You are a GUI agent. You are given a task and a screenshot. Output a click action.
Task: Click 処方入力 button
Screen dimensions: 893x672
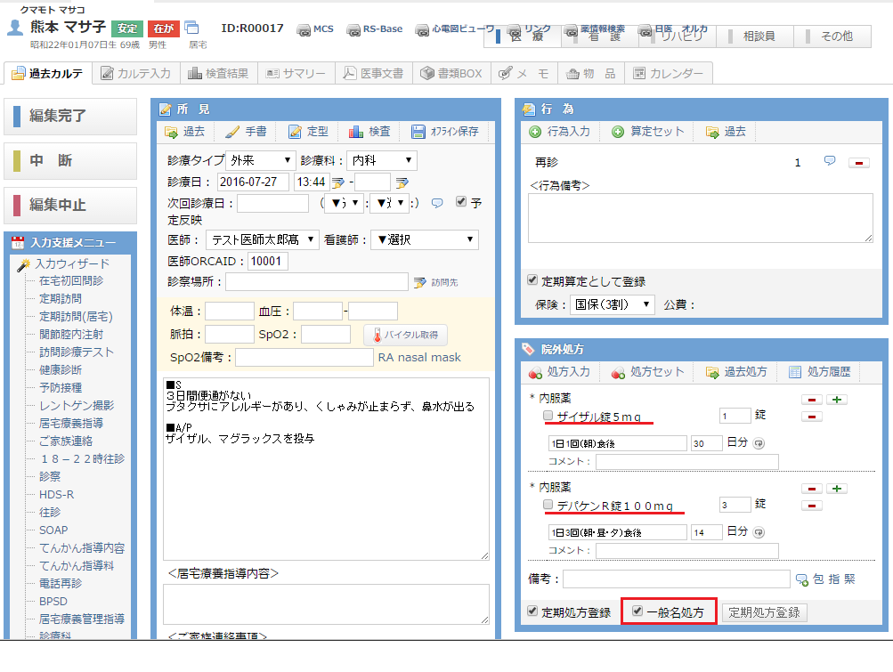[x=559, y=372]
